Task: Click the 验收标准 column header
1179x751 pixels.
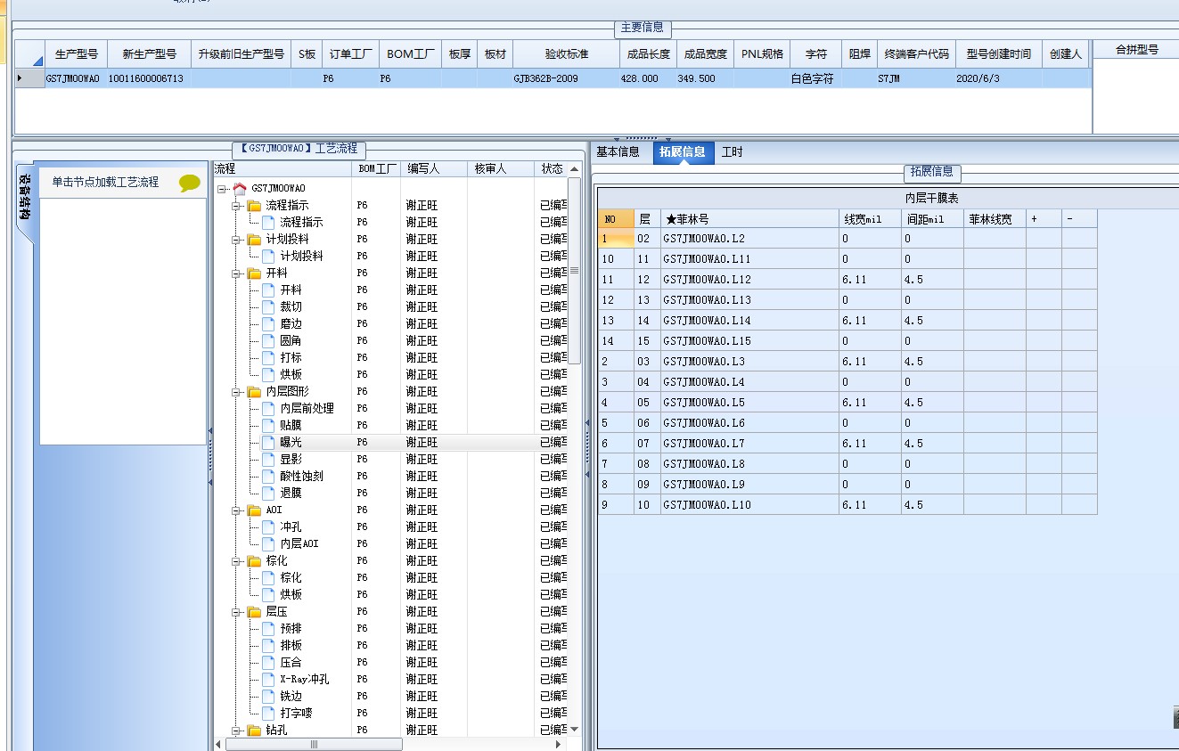Action: coord(567,54)
